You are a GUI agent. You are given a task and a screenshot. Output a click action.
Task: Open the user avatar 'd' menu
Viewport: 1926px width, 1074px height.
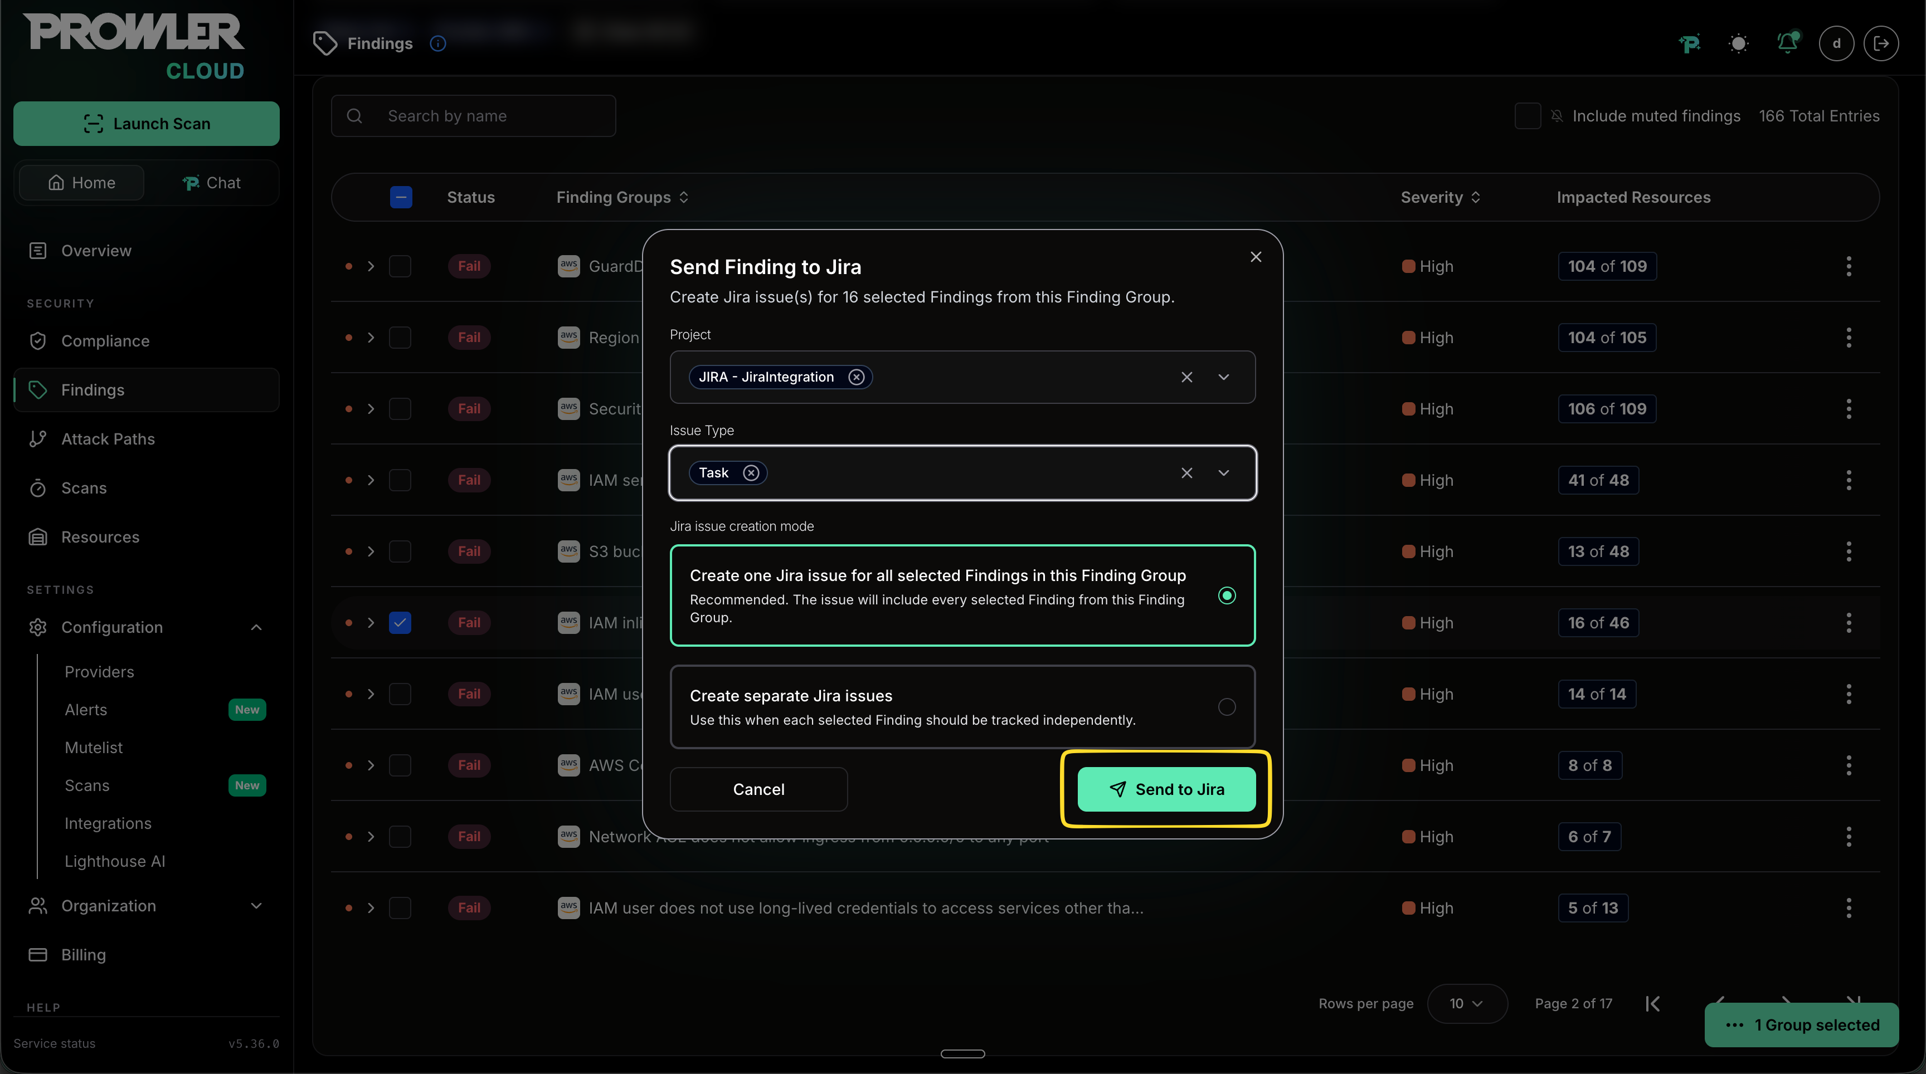tap(1836, 44)
